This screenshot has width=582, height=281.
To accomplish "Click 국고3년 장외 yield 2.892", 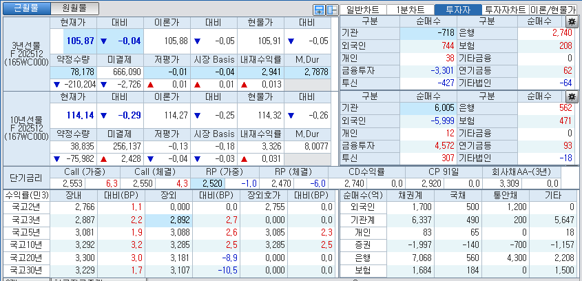I will pos(180,220).
